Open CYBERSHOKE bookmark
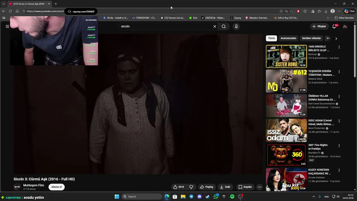Viewport: 357px width, 201px height. 144,18
